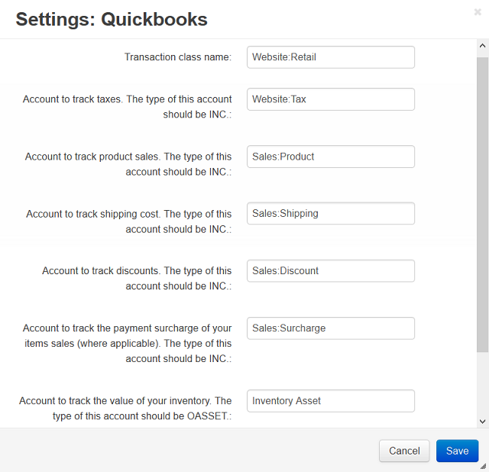
Task: Click the 'Settings: Quickbooks' title
Action: 112,19
